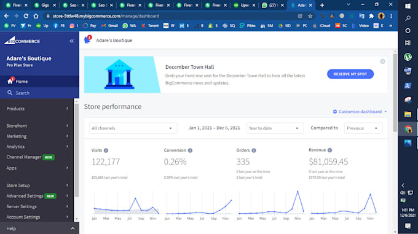The height and width of the screenshot is (234, 418).
Task: Open Chrome from the Windows taskbar
Action: (x=408, y=129)
